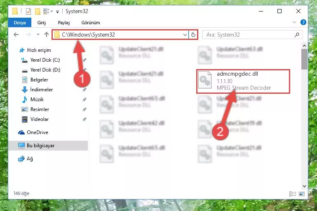Open İndirmeler folder in navigation pane
This screenshot has width=317, height=211.
(x=42, y=90)
